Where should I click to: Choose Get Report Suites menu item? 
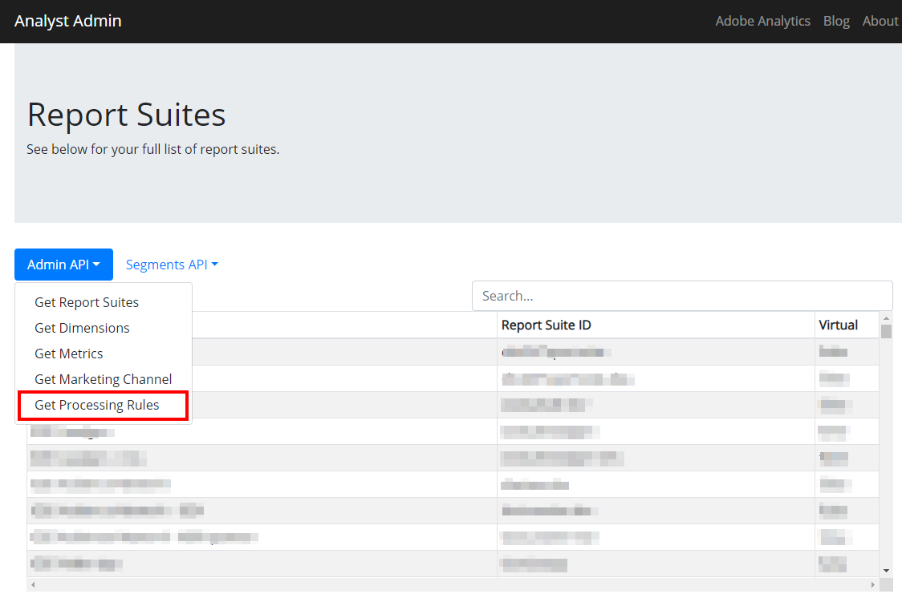tap(87, 302)
